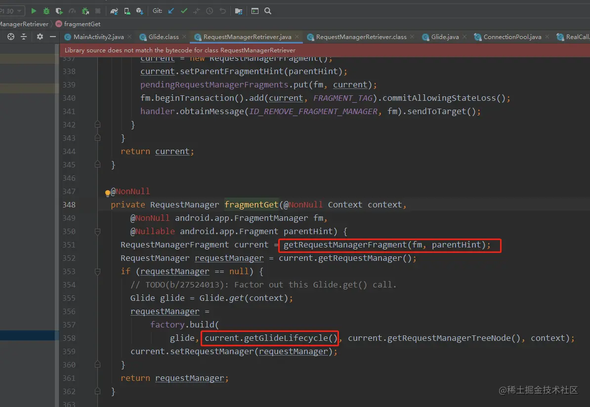Open SDK Manager cube icon
Screen dimensions: 590x407
pyautogui.click(x=140, y=11)
